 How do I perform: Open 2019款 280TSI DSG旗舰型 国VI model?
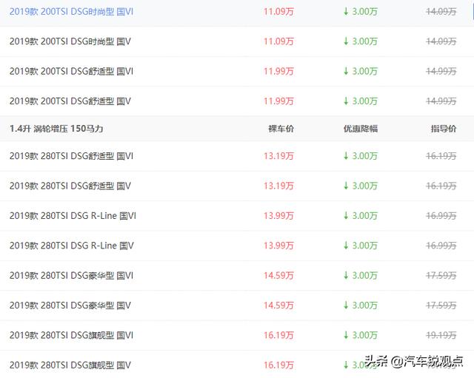pyautogui.click(x=71, y=335)
